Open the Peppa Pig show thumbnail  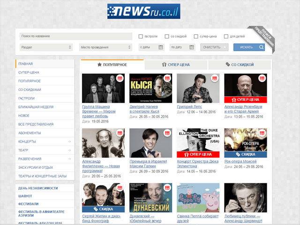198,198
